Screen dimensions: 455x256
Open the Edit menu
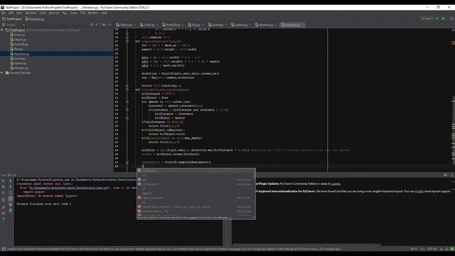(x=11, y=13)
